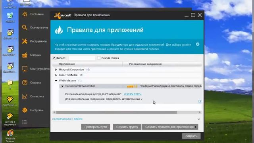Select Браузер в песочнице desktop shortcut
Screen dimensions: 254x143
[10, 119]
